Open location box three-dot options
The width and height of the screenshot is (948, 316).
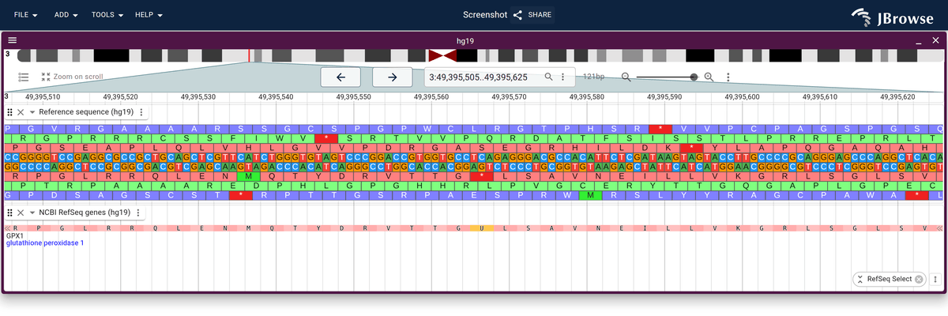[x=562, y=77]
